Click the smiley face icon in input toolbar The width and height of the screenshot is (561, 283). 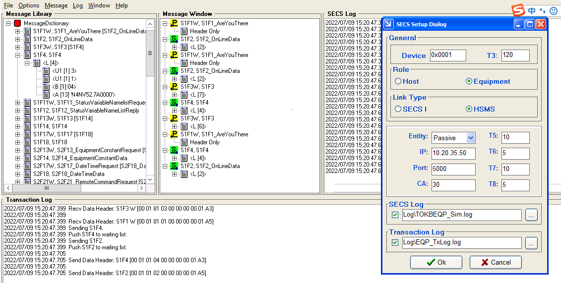[554, 11]
